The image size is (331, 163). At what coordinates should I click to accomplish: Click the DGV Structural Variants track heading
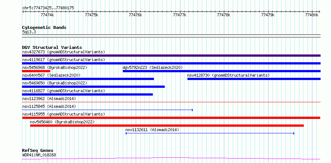click(52, 47)
